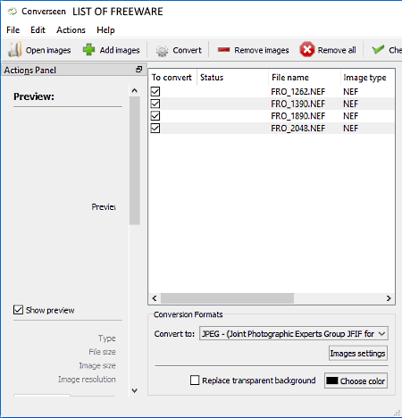Uncheck FRO_1390.NEF to convert checkbox
The width and height of the screenshot is (402, 418).
point(155,104)
